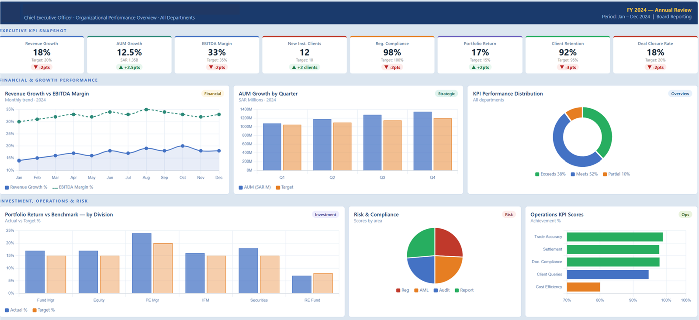Toggle the Exceeds 38% legend item

[550, 174]
